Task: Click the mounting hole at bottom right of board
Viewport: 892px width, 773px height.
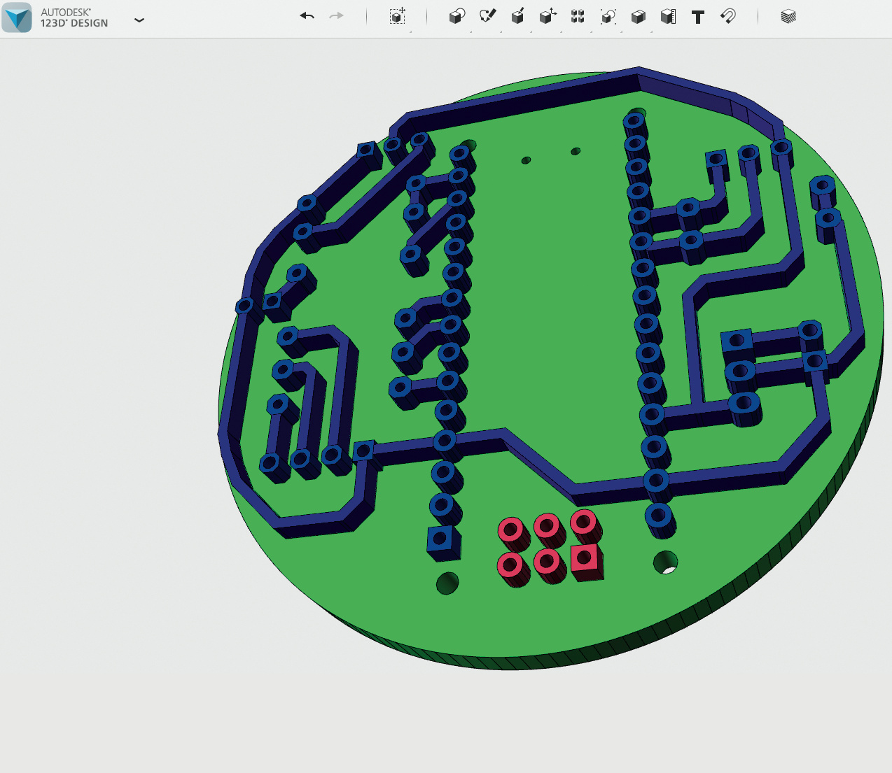Action: coord(665,562)
